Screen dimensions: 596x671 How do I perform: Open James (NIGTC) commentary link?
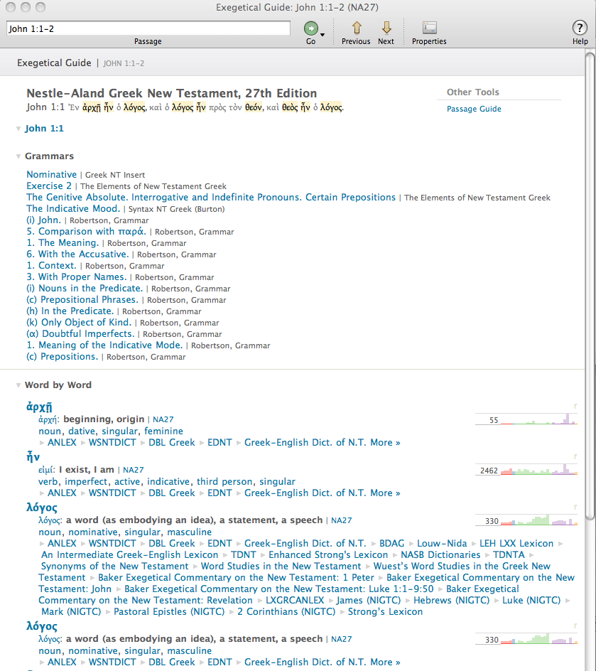pos(369,601)
